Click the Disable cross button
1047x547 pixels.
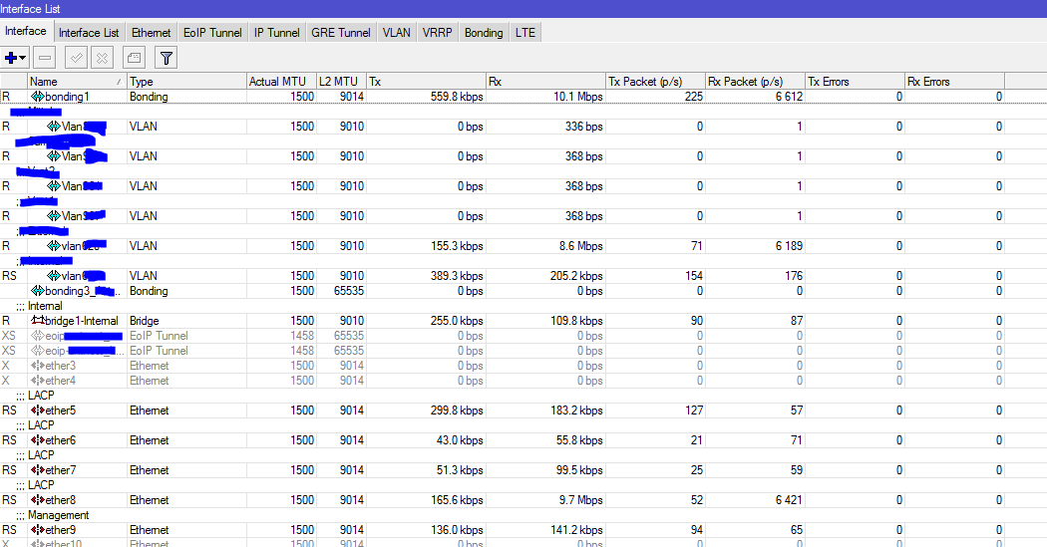pyautogui.click(x=102, y=58)
